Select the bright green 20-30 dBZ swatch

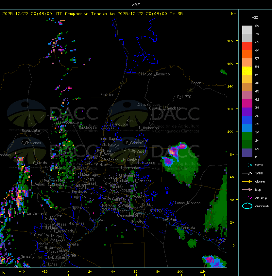[247, 136]
